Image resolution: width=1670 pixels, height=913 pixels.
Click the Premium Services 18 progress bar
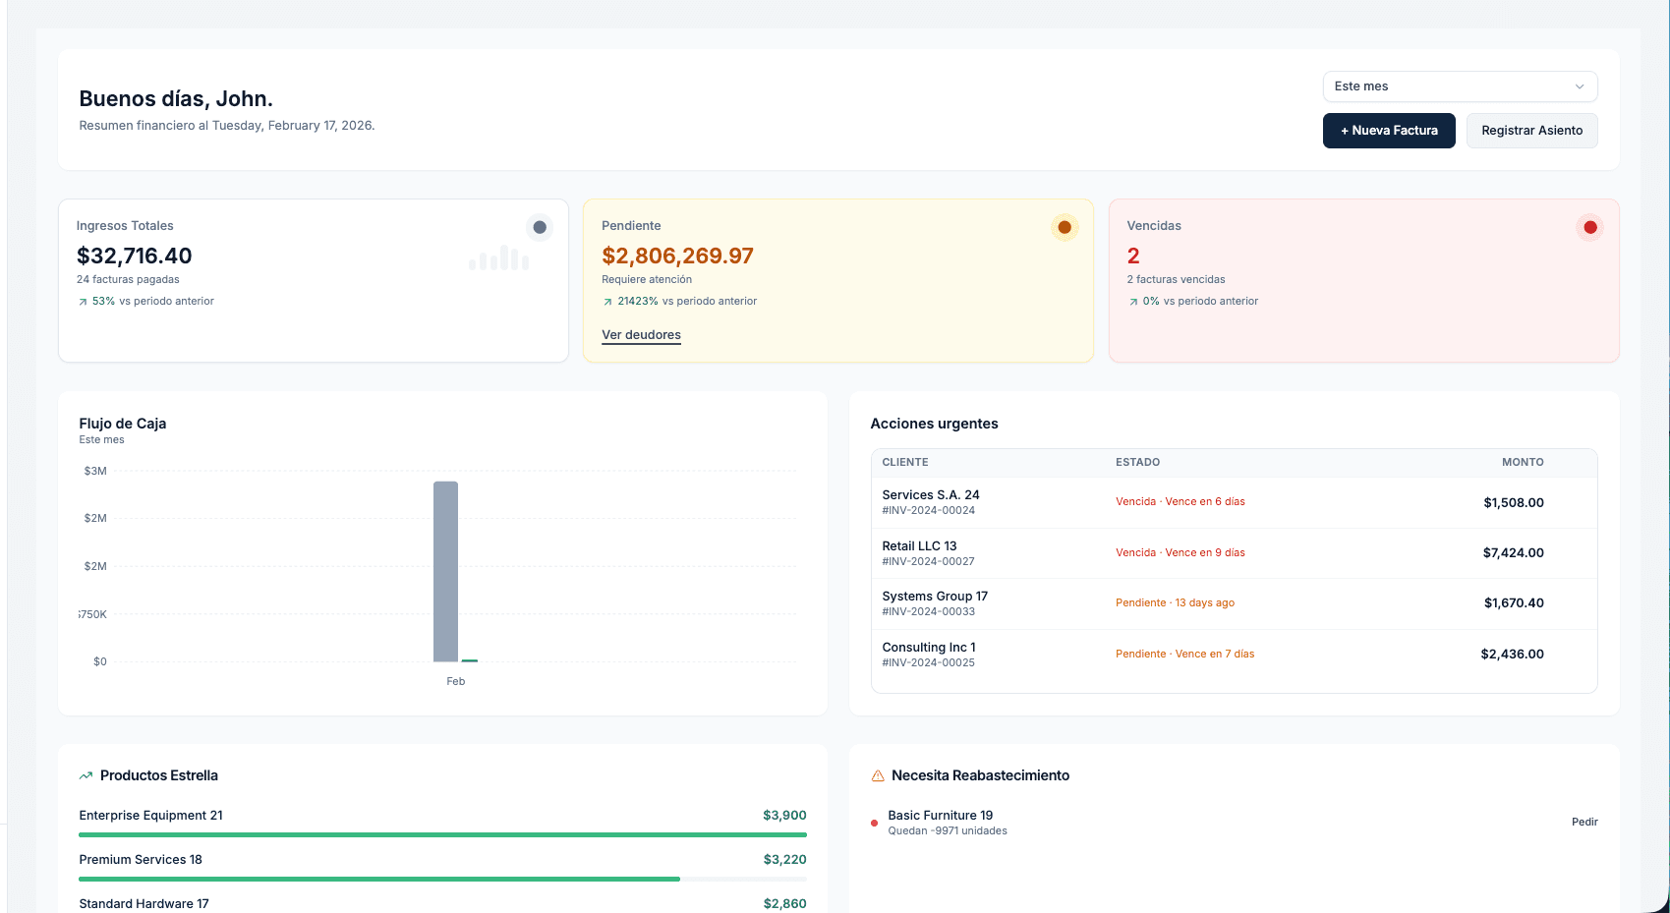point(379,879)
